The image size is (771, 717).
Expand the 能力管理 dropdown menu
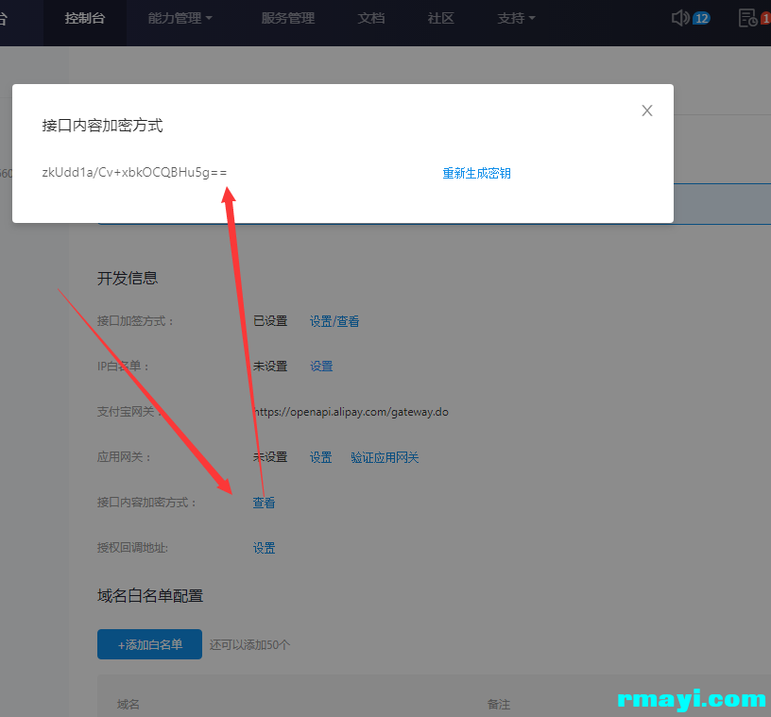(x=180, y=18)
